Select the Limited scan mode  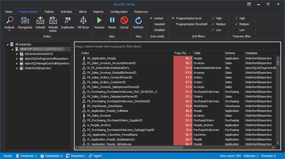pyautogui.click(x=151, y=18)
